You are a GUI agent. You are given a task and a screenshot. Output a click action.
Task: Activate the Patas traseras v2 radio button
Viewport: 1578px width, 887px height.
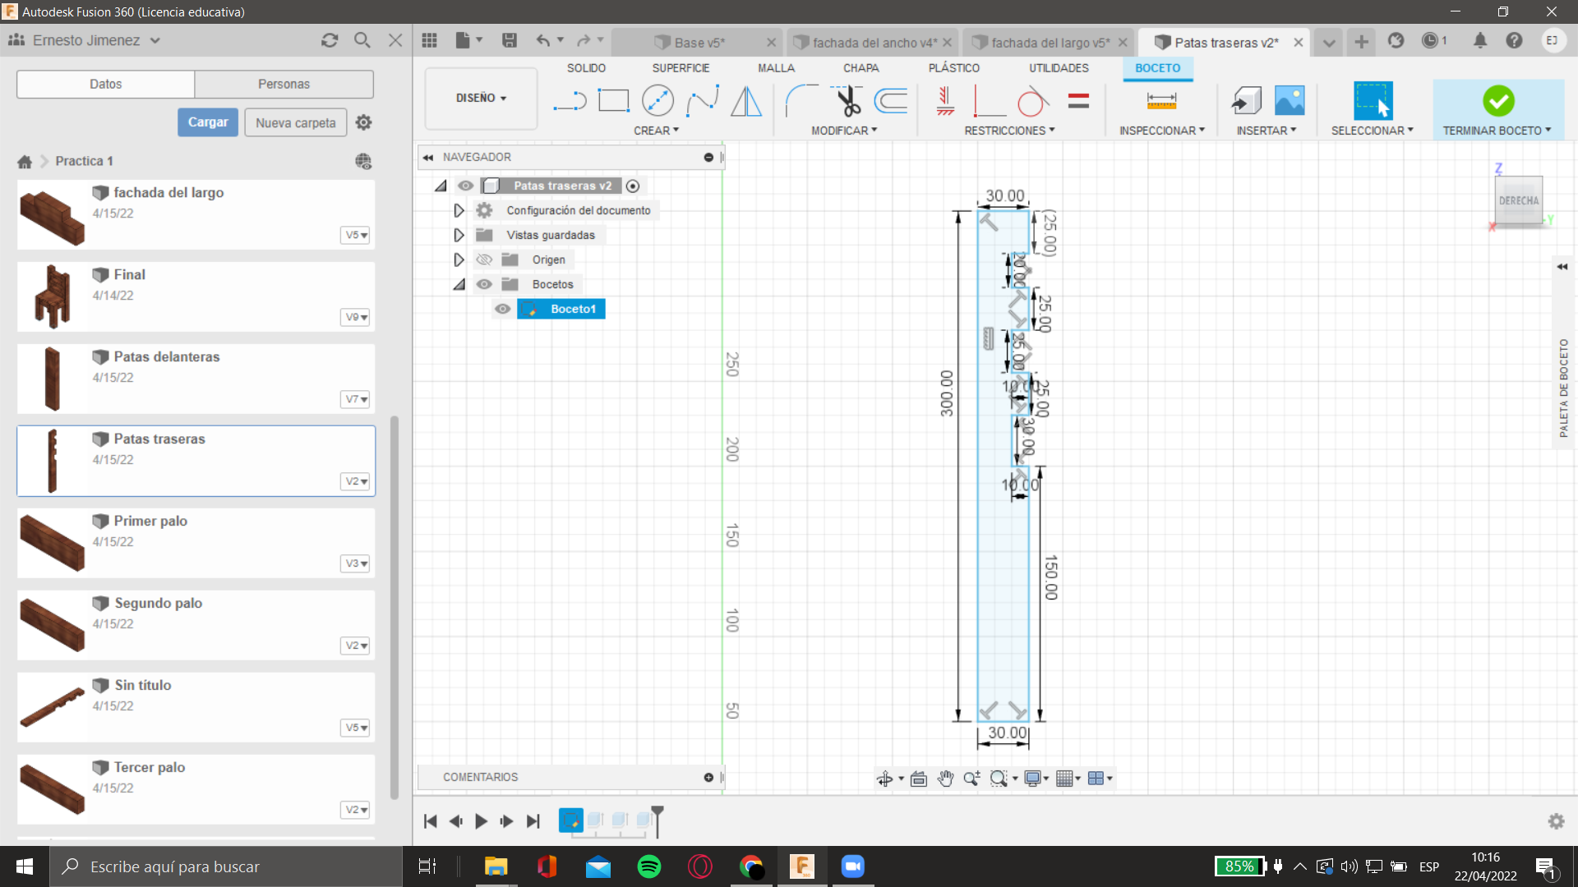coord(633,186)
